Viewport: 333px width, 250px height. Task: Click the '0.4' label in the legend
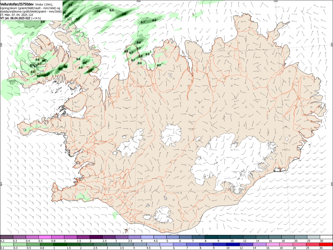28,241
